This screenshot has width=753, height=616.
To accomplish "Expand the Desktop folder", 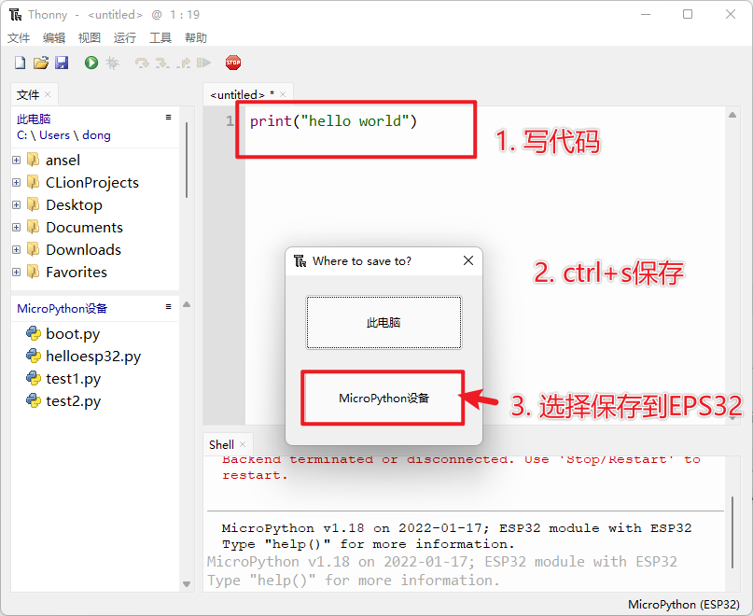I will pos(16,204).
